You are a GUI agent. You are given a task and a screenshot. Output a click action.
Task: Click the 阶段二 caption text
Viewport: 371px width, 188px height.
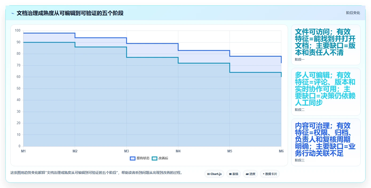300,110
